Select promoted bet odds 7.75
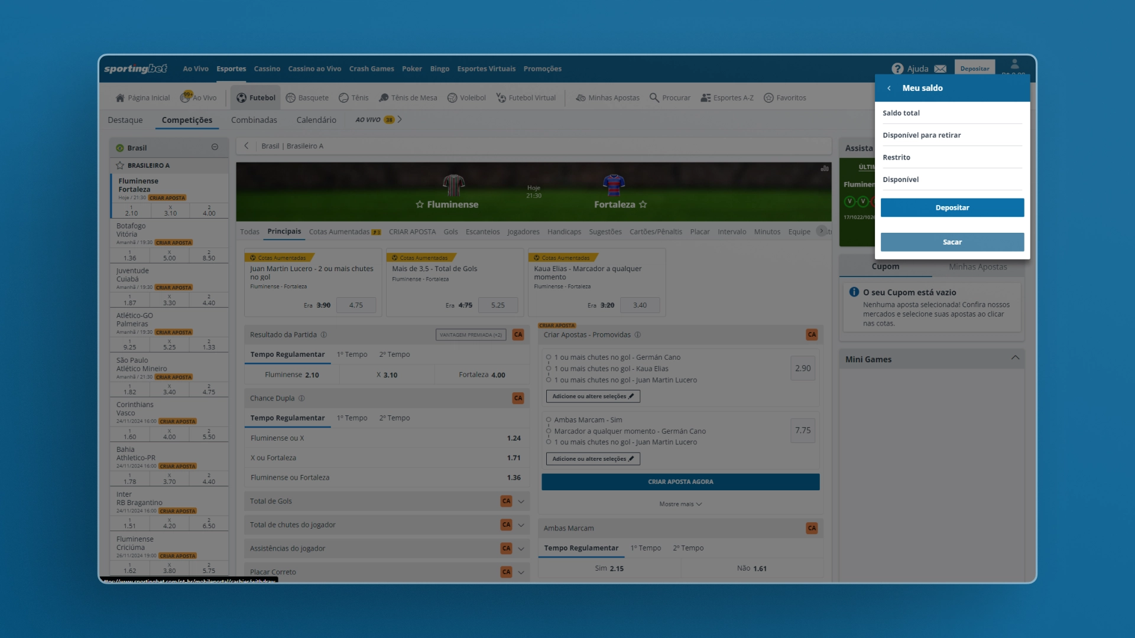This screenshot has height=638, width=1135. pos(803,431)
